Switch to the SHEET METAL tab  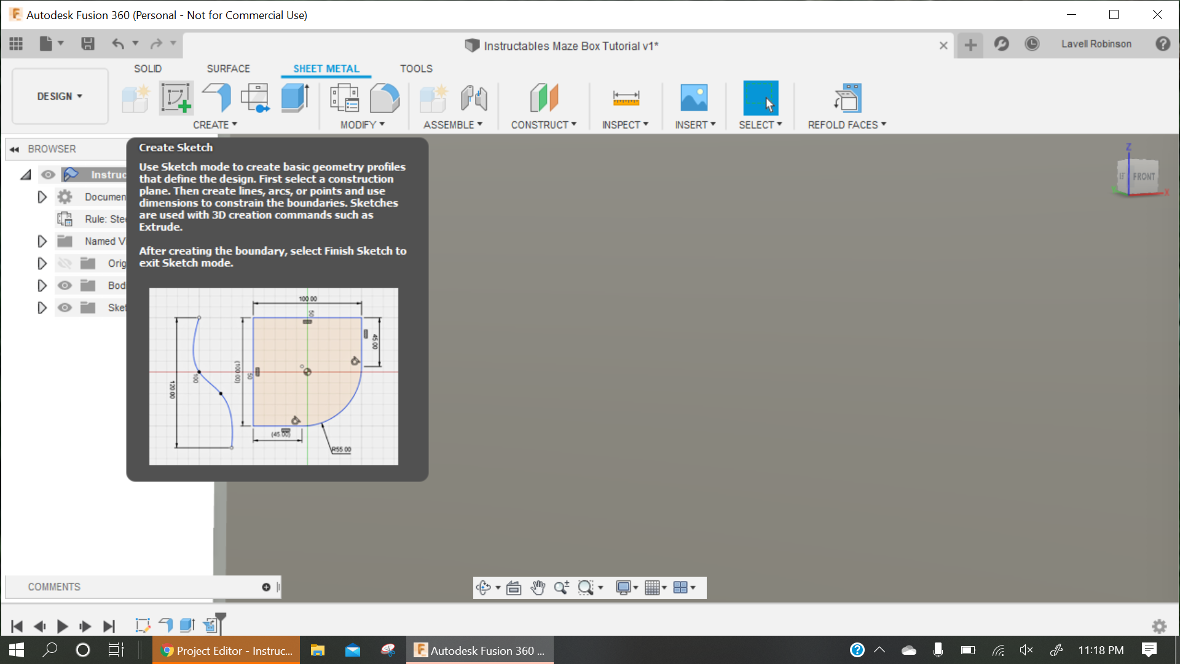pyautogui.click(x=326, y=69)
